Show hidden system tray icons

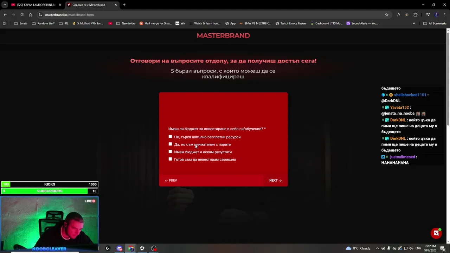[x=378, y=248]
